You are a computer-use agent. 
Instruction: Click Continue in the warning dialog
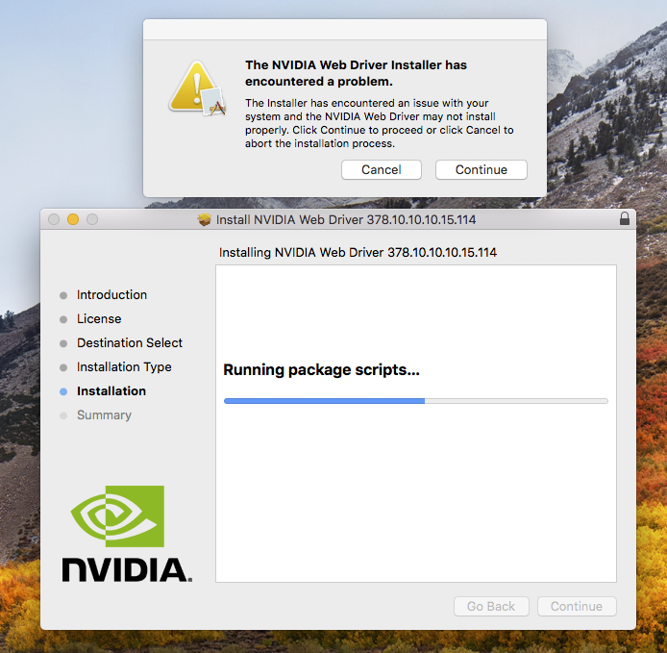pos(482,170)
